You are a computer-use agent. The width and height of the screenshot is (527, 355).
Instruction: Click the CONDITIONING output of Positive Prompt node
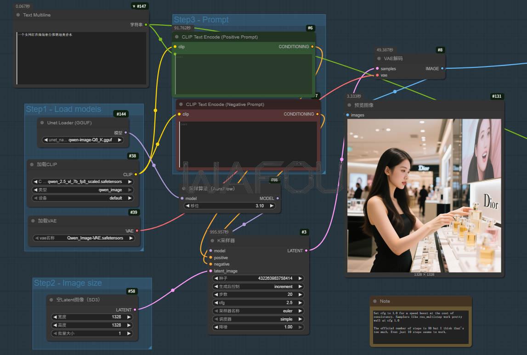312,47
